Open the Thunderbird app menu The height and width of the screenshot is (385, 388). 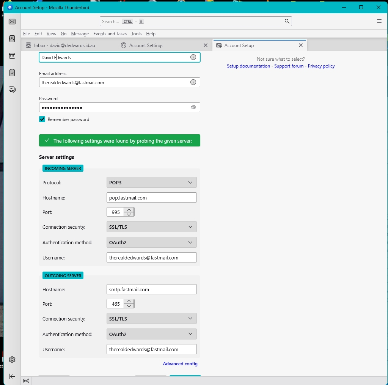[x=379, y=21]
